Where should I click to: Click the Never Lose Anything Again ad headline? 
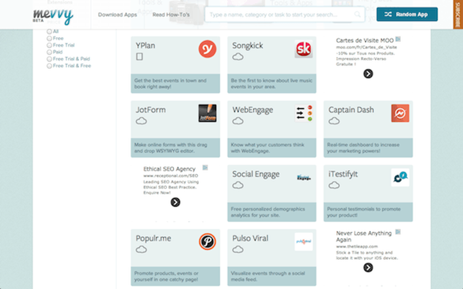[x=364, y=236]
